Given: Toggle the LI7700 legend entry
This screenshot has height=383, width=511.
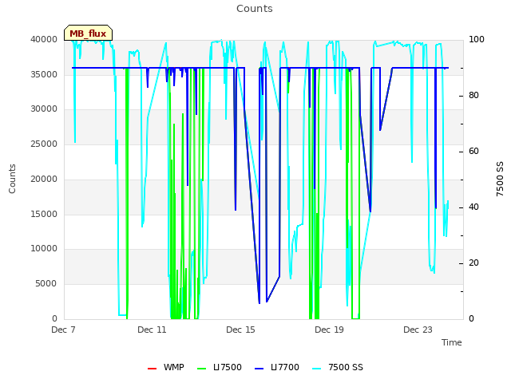Looking at the screenshot, I should 277,367.
